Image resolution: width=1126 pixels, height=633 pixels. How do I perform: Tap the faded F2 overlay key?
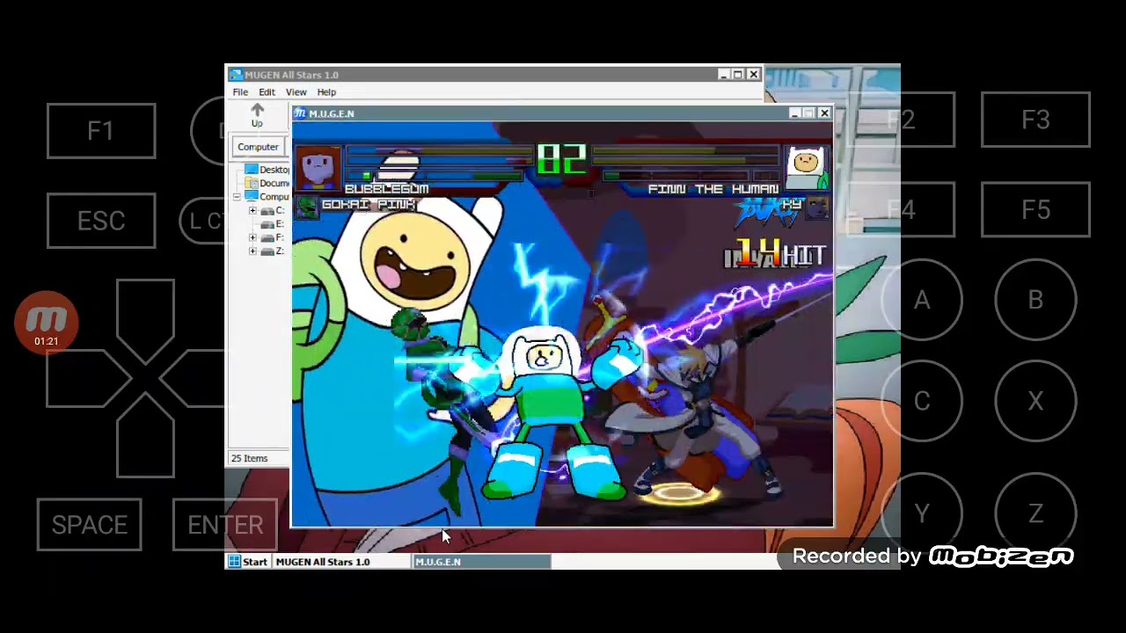pyautogui.click(x=903, y=120)
